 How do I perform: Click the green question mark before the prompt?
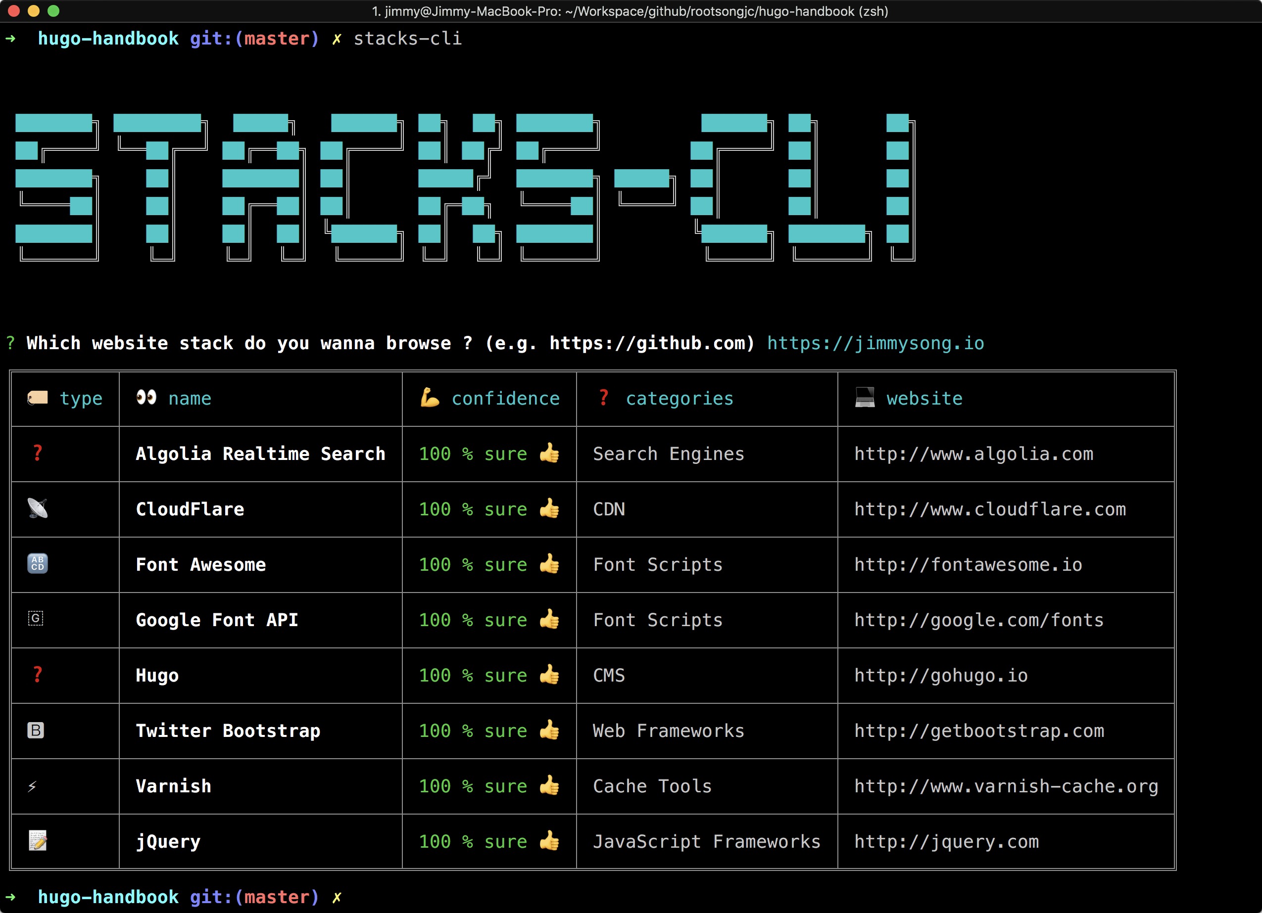(10, 343)
